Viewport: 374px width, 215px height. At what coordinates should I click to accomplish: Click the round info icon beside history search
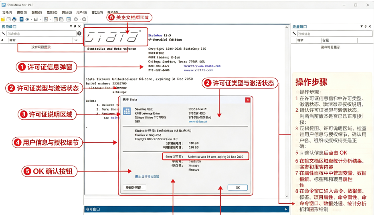click(79, 34)
